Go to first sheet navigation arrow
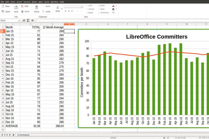The image size is (209, 139). (x=2, y=135)
